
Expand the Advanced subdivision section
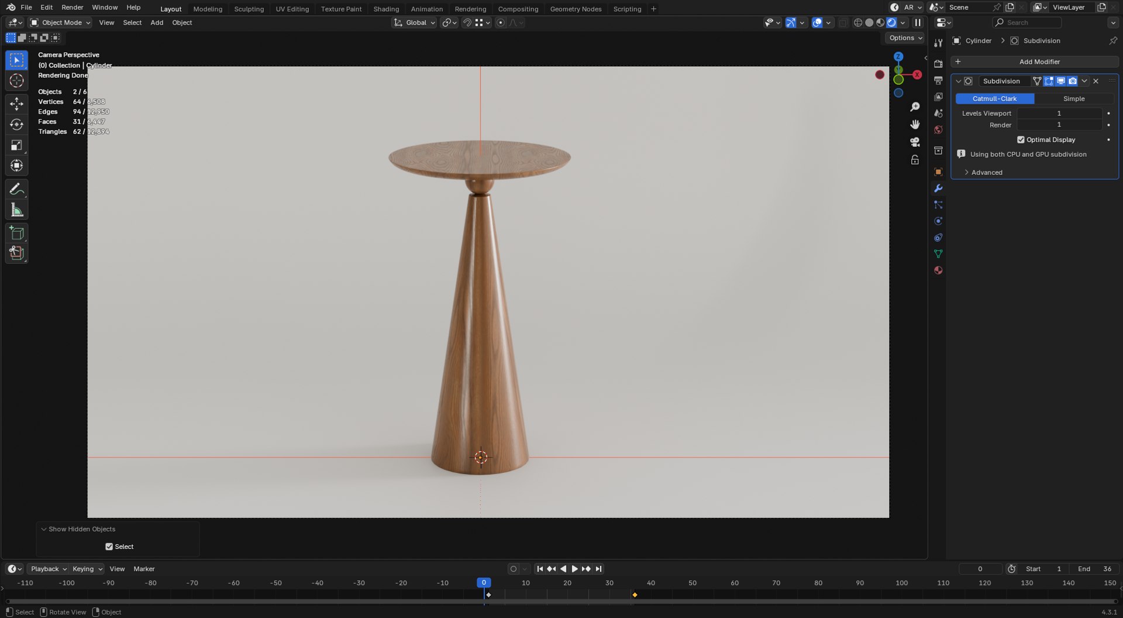(x=987, y=173)
